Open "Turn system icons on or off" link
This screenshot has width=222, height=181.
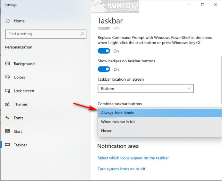pyautogui.click(x=121, y=169)
